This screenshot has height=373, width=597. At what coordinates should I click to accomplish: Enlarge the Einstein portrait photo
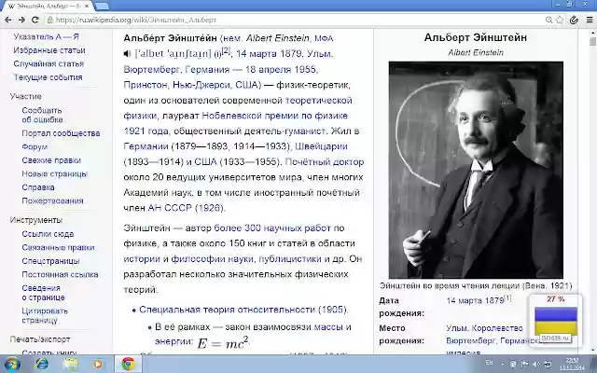[476, 170]
